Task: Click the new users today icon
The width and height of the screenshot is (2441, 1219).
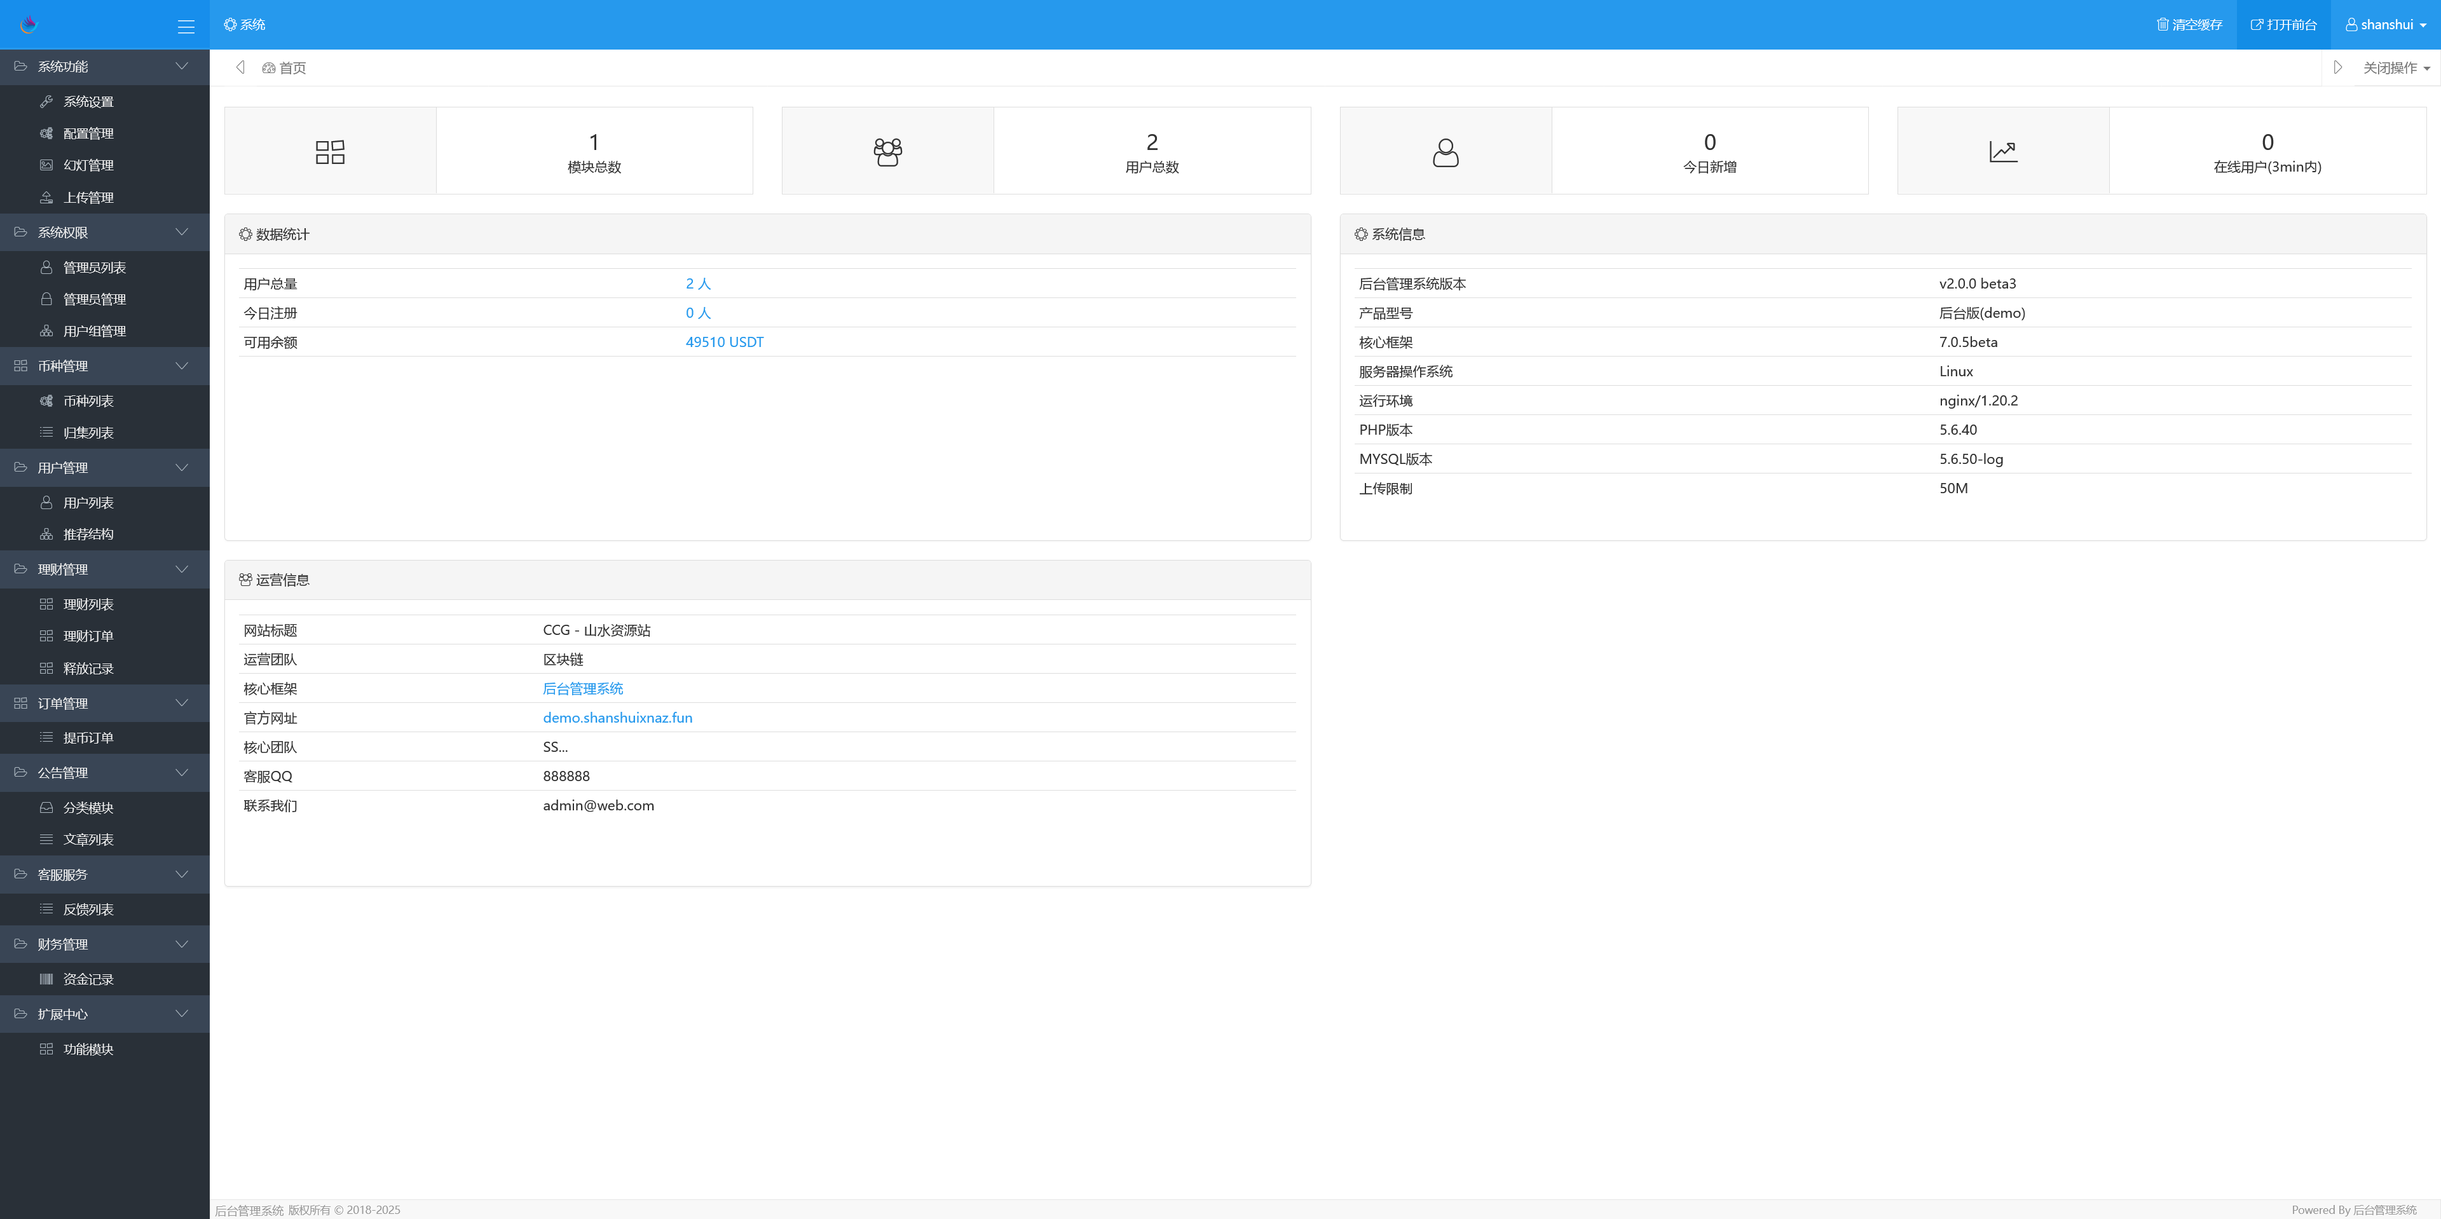Action: point(1445,151)
